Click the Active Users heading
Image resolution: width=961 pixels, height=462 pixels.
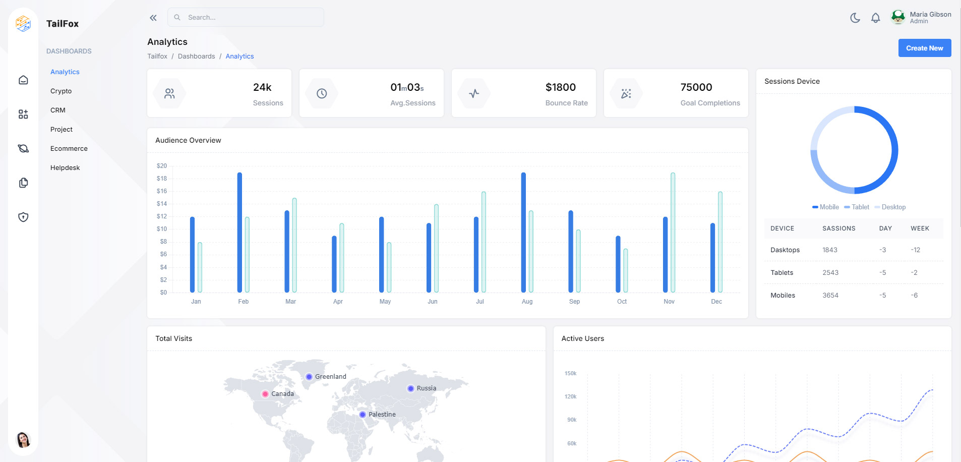(582, 339)
